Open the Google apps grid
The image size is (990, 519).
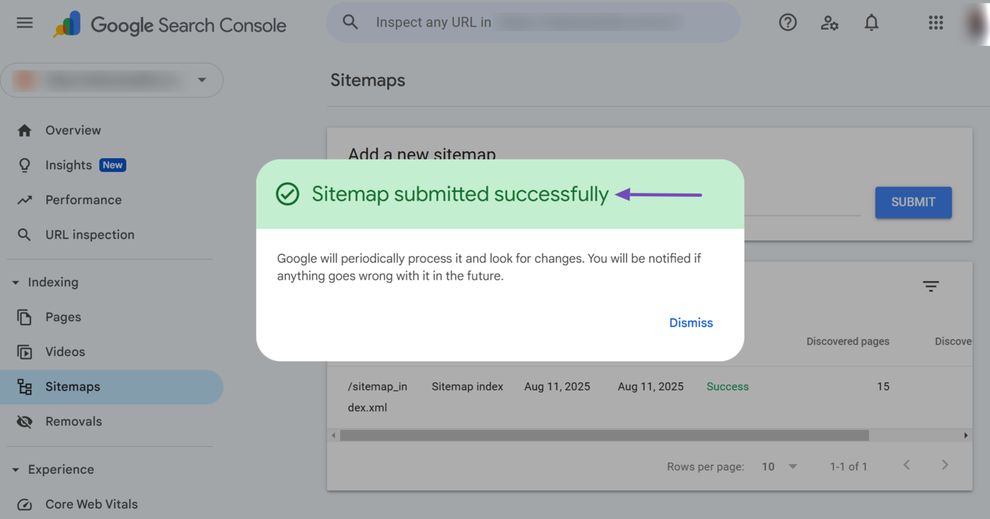[936, 23]
